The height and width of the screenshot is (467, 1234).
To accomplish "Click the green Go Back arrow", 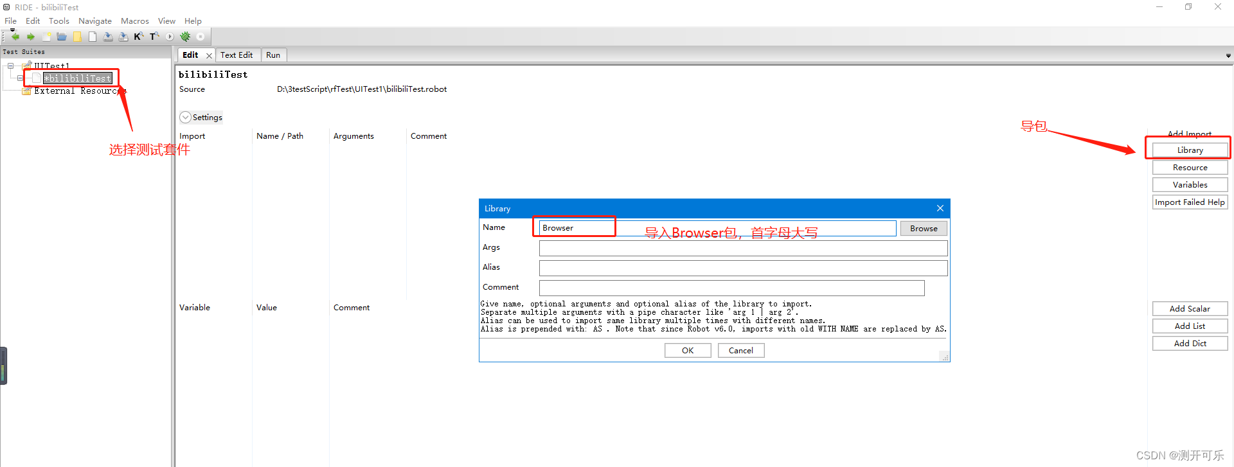I will 15,37.
